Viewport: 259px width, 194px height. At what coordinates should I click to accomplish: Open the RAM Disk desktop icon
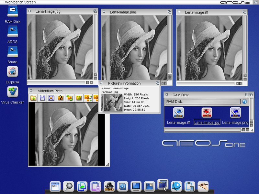pos(13,11)
